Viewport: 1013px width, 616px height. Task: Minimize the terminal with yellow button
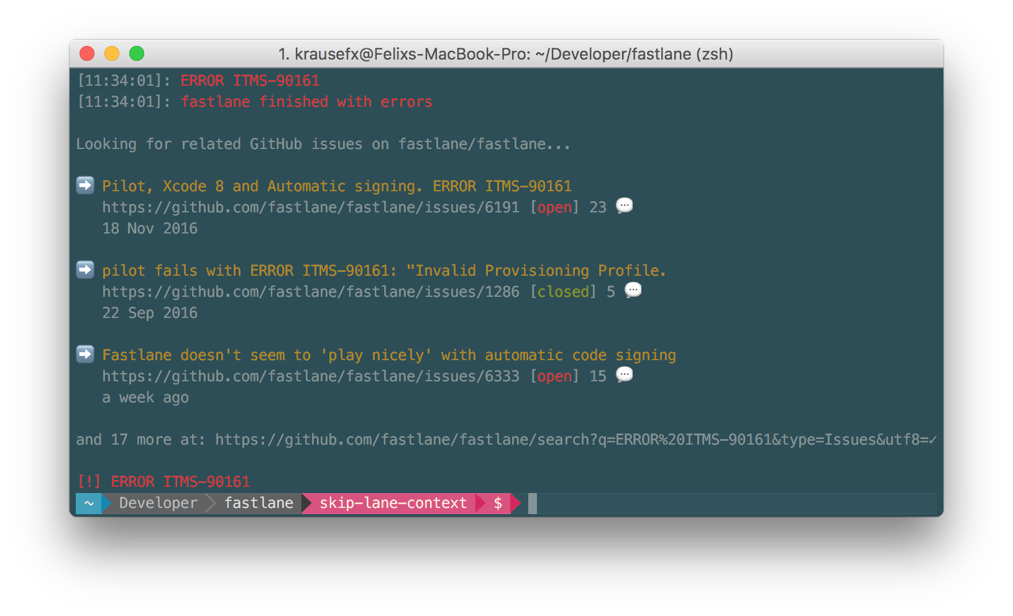coord(112,54)
